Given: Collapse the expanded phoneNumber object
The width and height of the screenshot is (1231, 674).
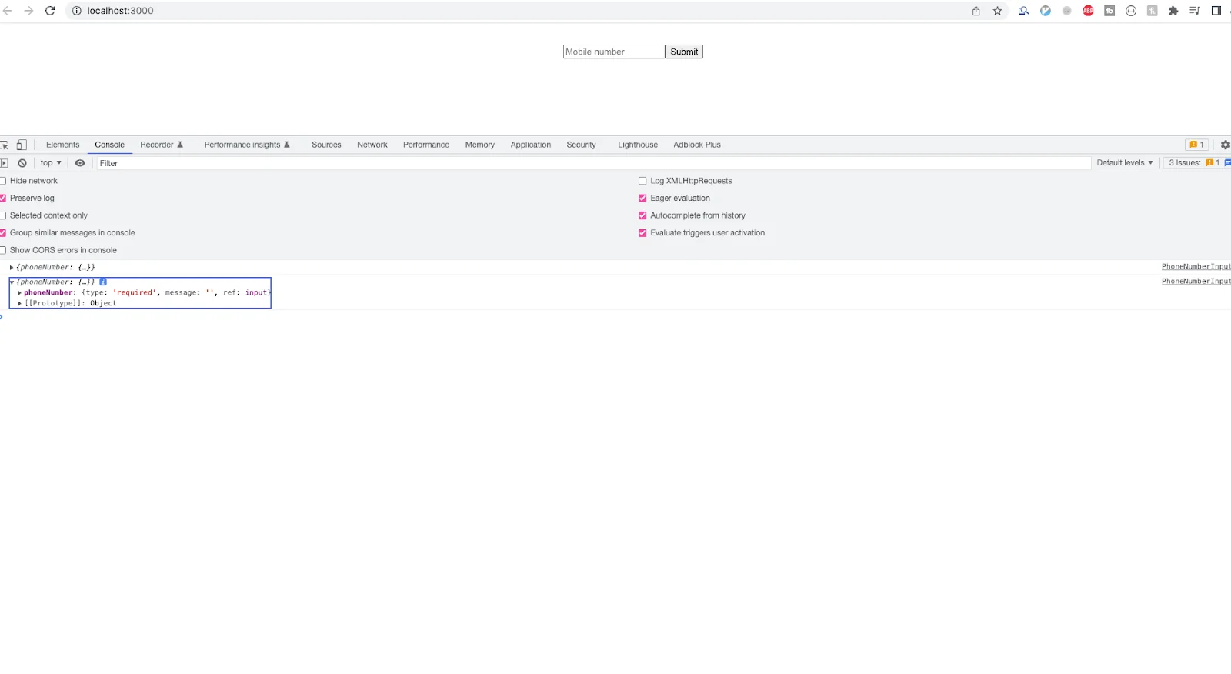Looking at the screenshot, I should [x=12, y=282].
